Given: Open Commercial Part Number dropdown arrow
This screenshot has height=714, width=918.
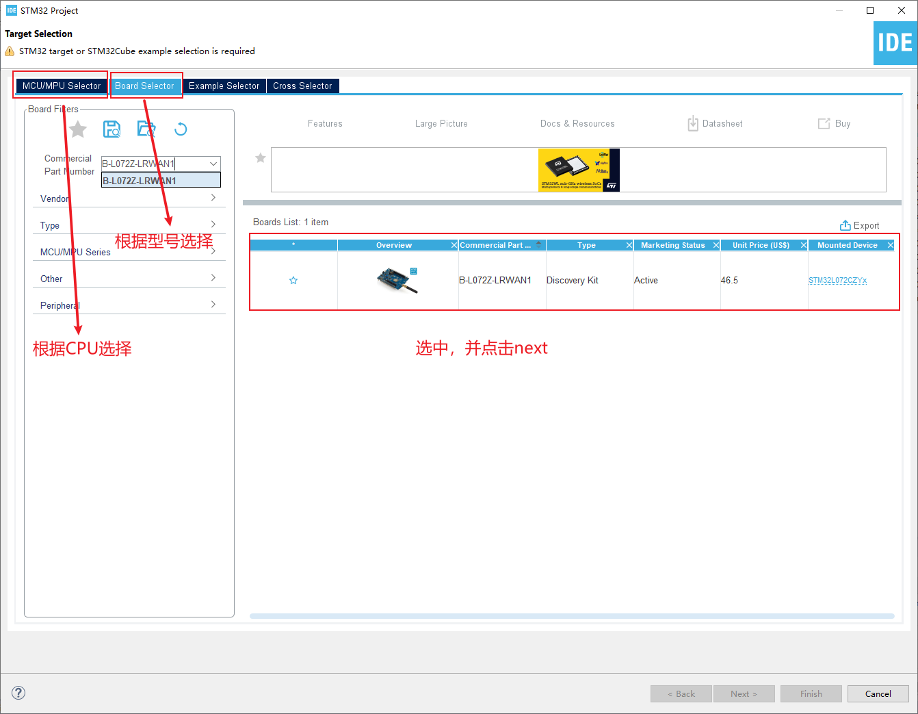Looking at the screenshot, I should pyautogui.click(x=213, y=164).
